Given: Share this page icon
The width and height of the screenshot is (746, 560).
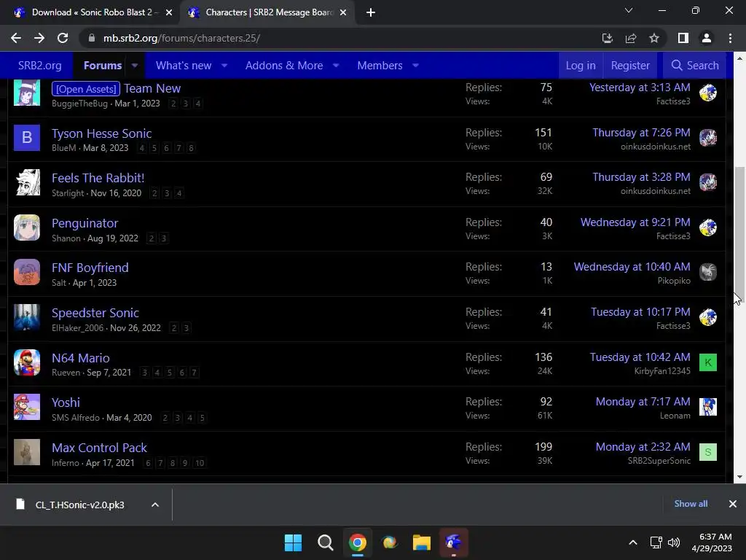Looking at the screenshot, I should point(631,38).
